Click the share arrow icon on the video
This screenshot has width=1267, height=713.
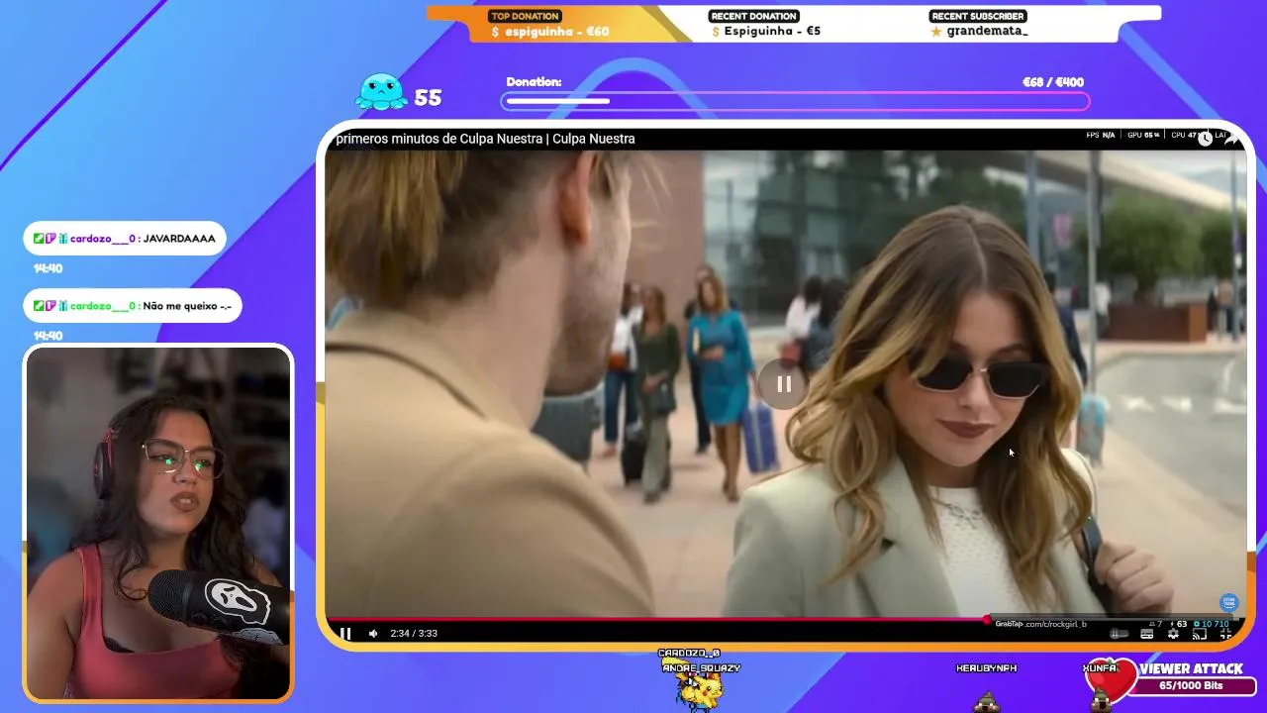coord(1231,139)
